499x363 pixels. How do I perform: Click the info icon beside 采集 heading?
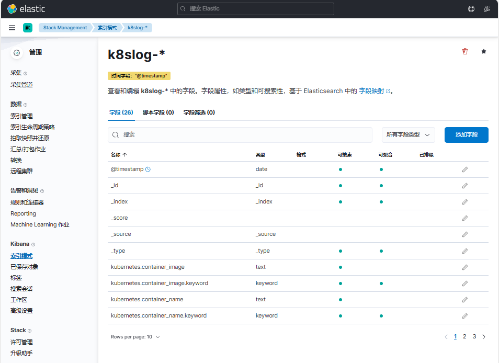(26, 74)
